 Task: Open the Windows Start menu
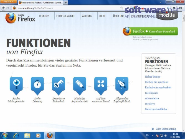click(x=4, y=135)
